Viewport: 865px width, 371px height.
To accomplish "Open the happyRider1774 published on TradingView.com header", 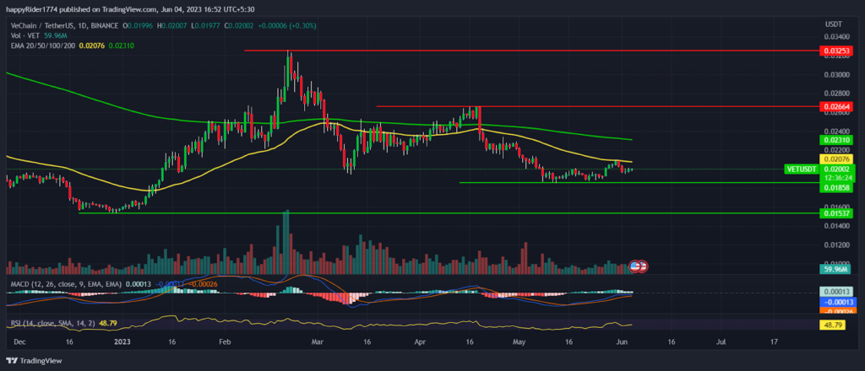I will [130, 8].
